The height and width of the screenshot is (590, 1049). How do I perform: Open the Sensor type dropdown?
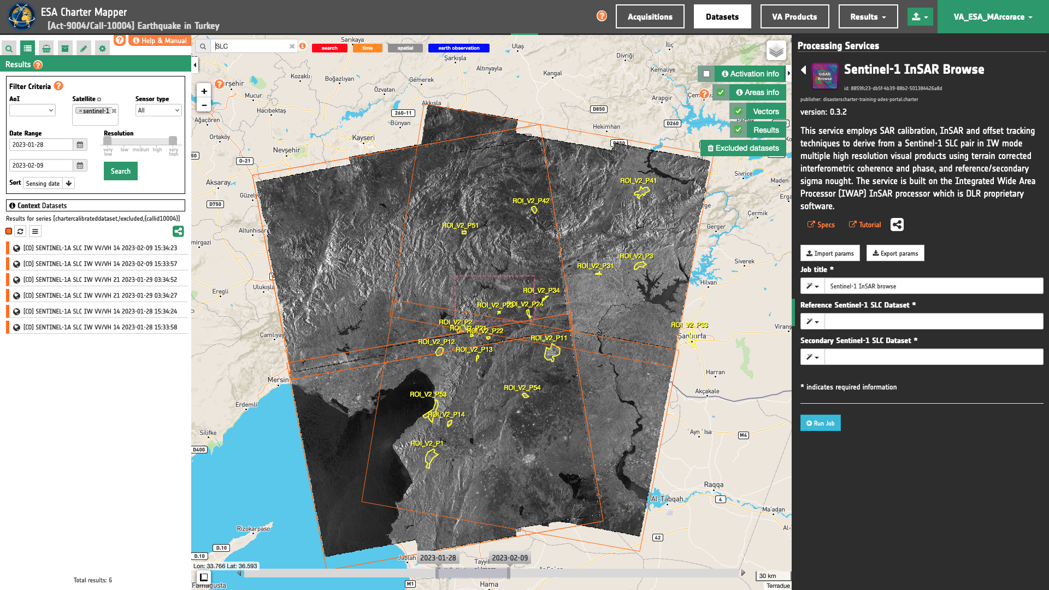pos(158,110)
